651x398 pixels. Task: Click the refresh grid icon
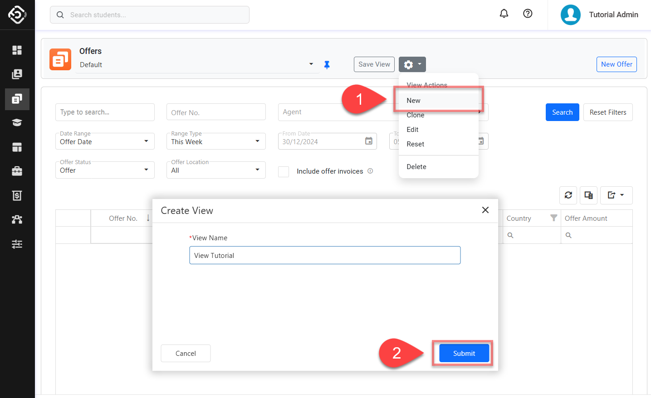pos(568,195)
